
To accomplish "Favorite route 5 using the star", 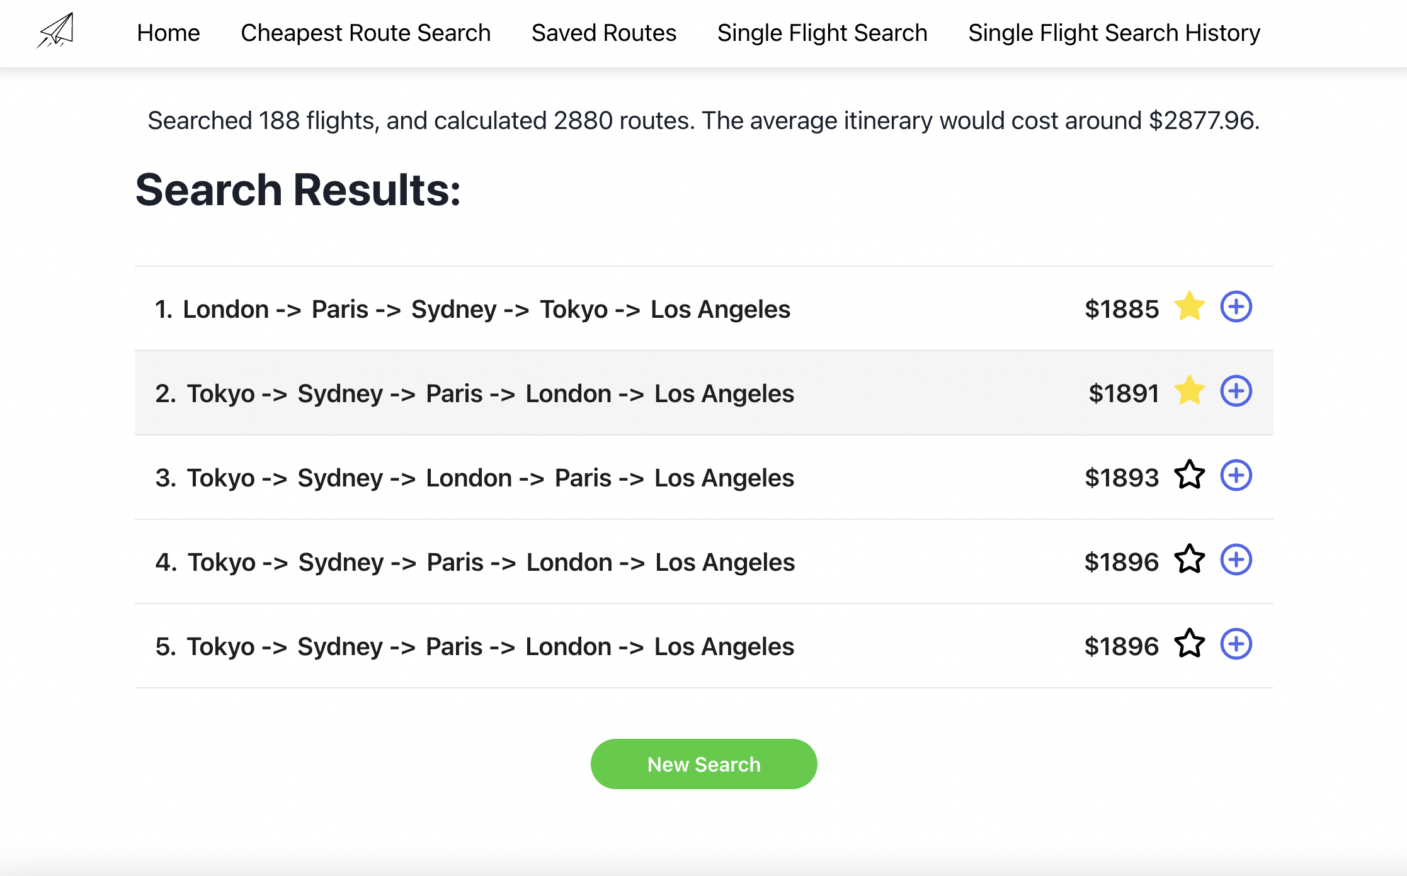I will [x=1189, y=644].
